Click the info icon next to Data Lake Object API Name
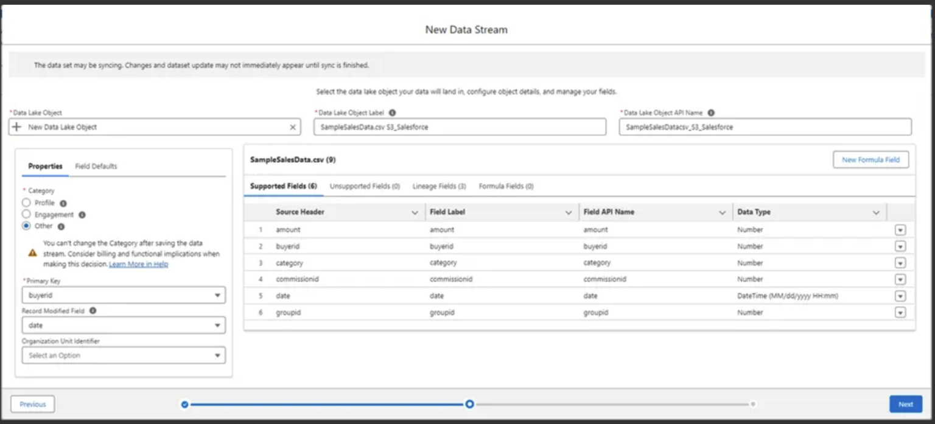The width and height of the screenshot is (935, 424). [710, 113]
